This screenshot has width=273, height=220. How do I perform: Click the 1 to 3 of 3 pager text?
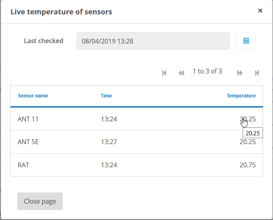[207, 71]
